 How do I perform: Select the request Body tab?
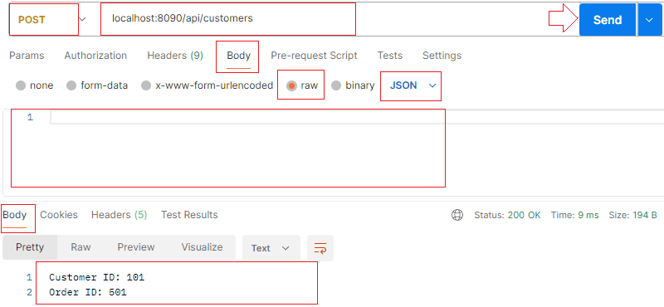[238, 56]
